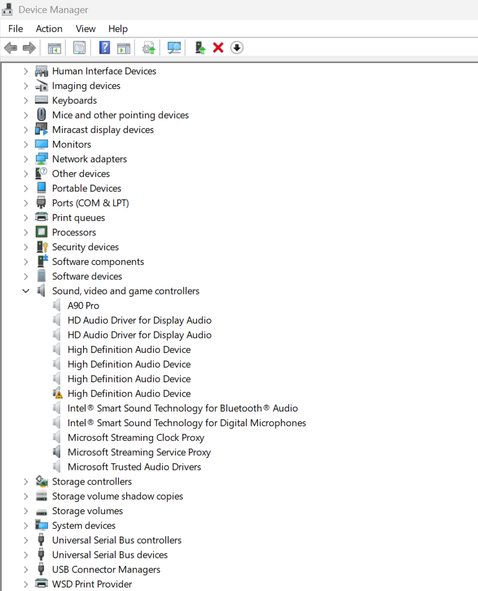Screen dimensions: 478x591
Task: Click the Uninstall device red X icon
Action: [218, 48]
